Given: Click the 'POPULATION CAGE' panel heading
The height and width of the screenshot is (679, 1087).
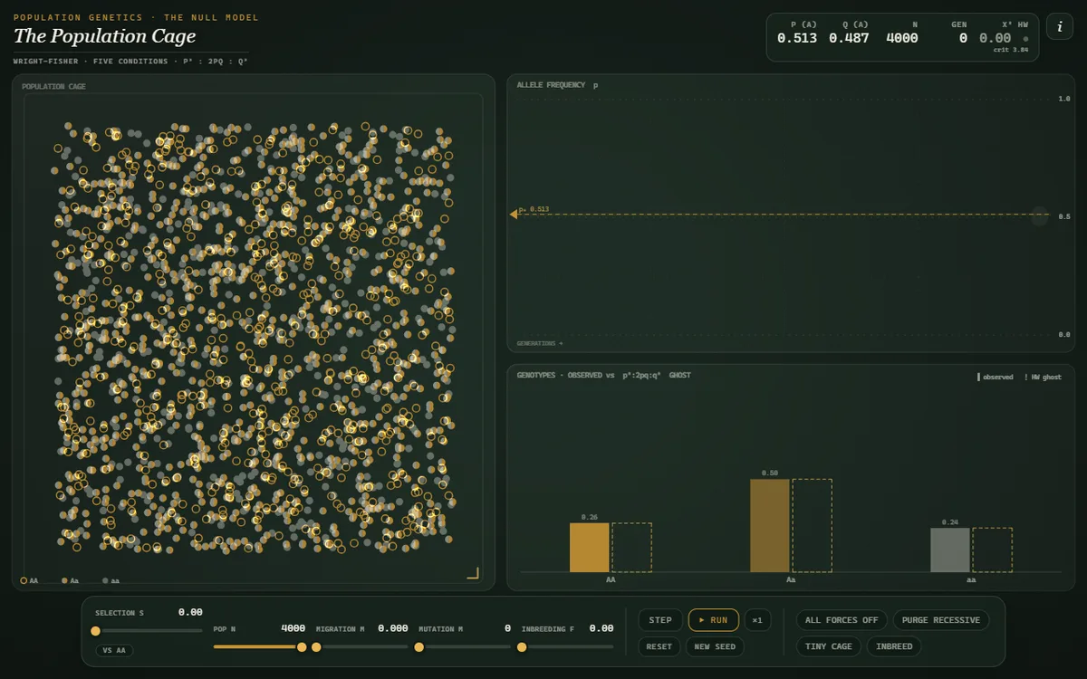Looking at the screenshot, I should 53,86.
